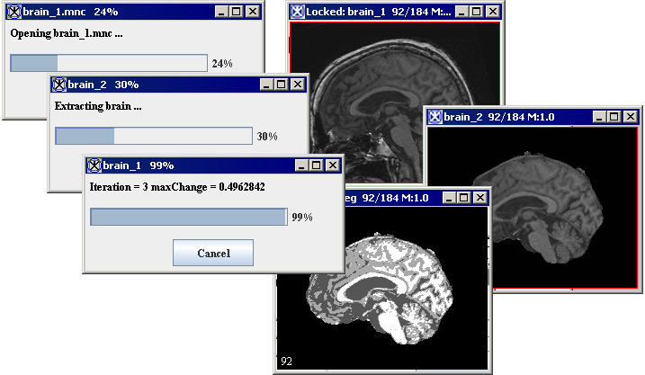Close the brain_1.mnc 24% opening dialog
Viewport: 645px width, 375px height.
click(x=252, y=12)
